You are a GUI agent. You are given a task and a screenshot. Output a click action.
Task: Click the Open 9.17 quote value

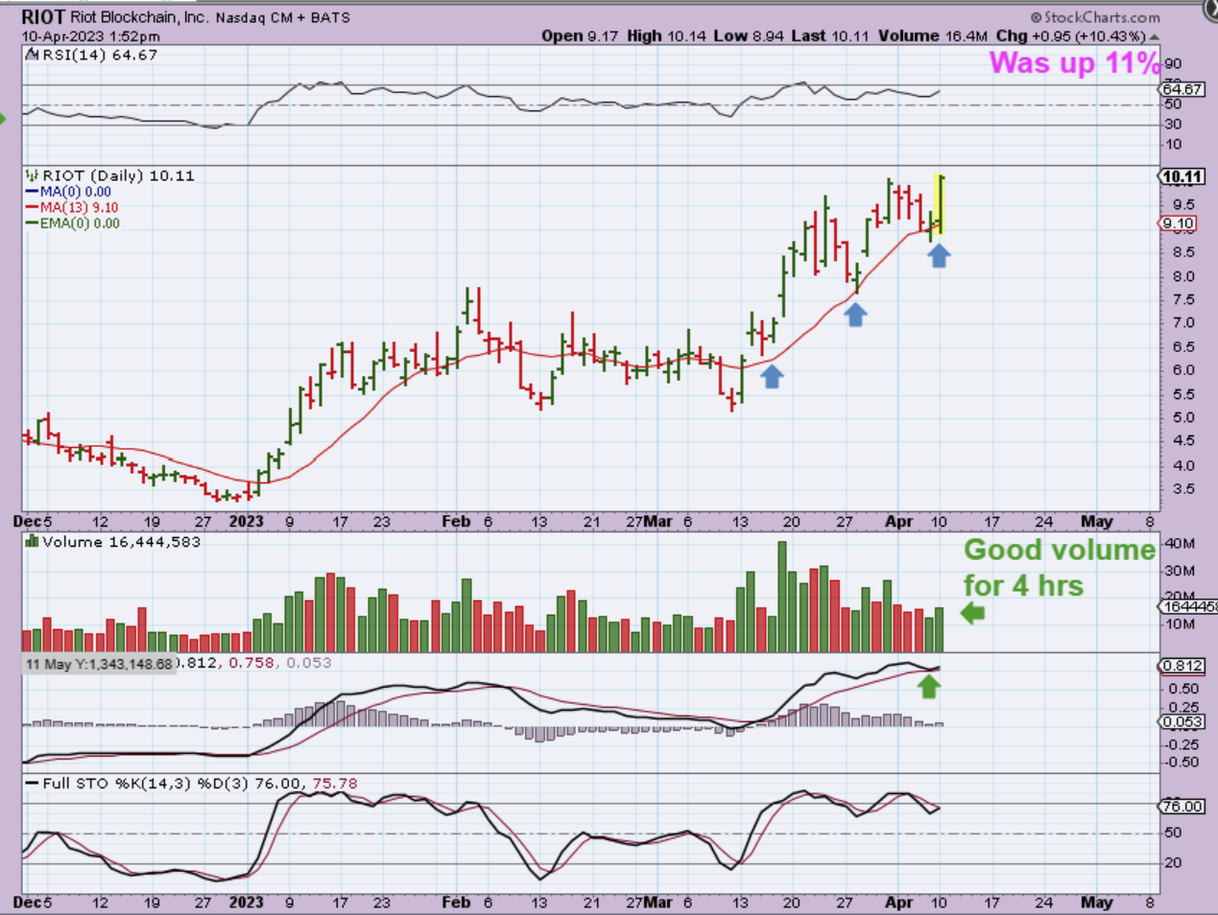[580, 35]
